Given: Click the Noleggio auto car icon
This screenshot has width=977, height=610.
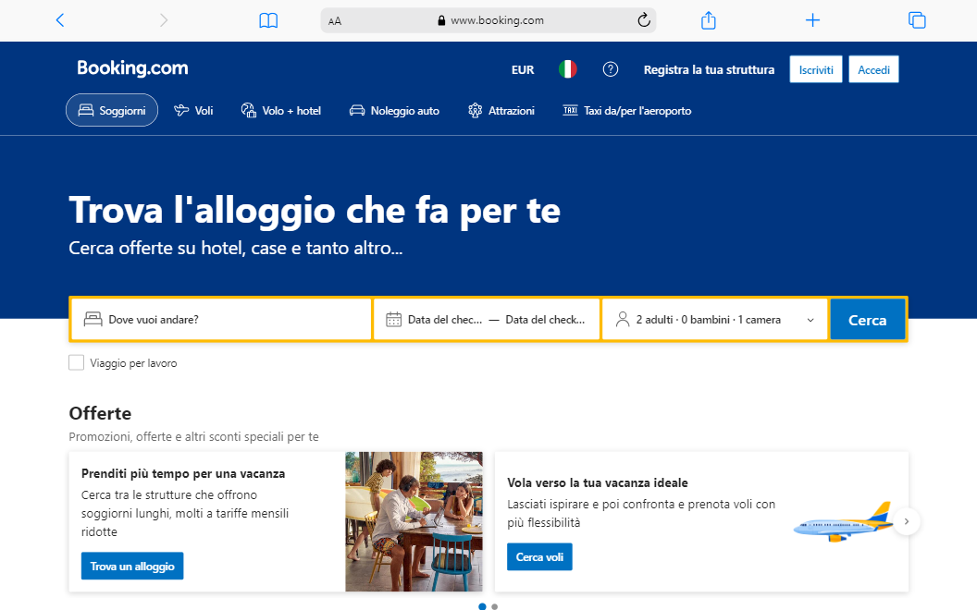Looking at the screenshot, I should pos(356,110).
